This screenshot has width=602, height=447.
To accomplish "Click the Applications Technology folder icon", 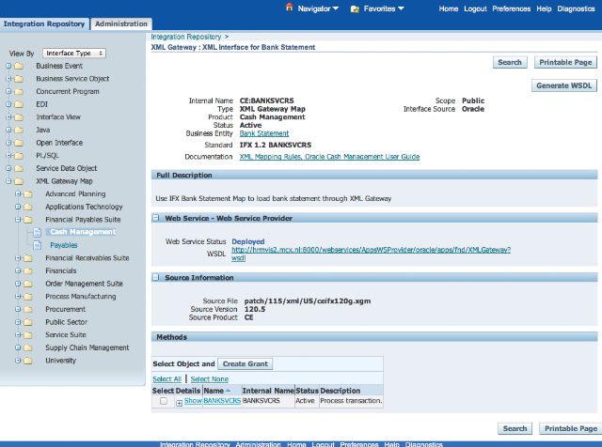I will tap(28, 207).
